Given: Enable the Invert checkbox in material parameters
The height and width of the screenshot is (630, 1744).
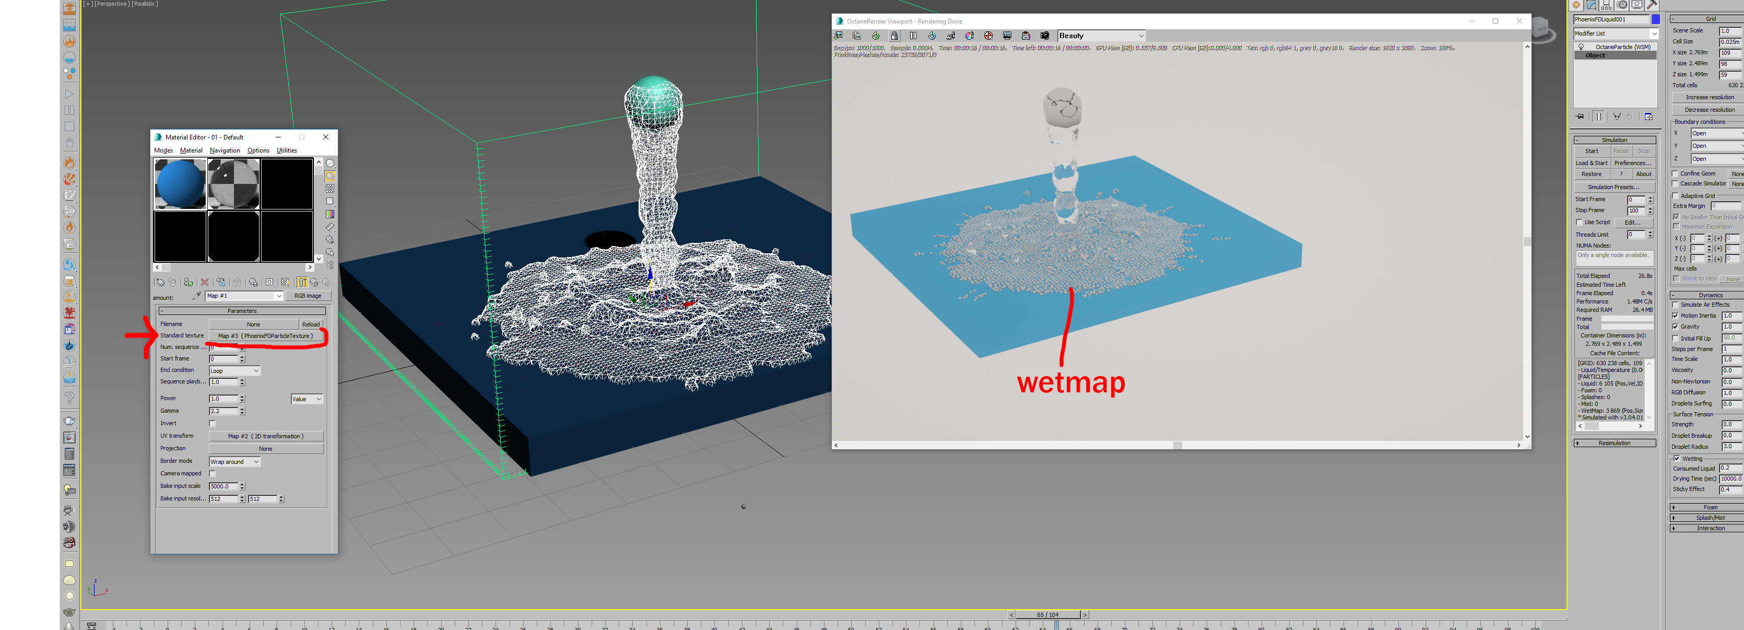Looking at the screenshot, I should [x=213, y=423].
